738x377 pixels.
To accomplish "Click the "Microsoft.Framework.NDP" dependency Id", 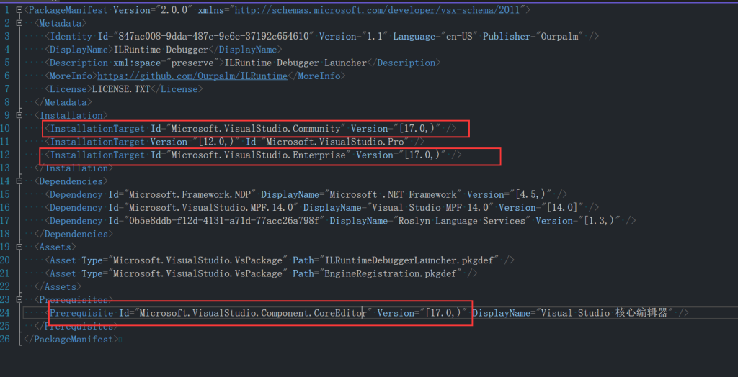I will pyautogui.click(x=190, y=194).
